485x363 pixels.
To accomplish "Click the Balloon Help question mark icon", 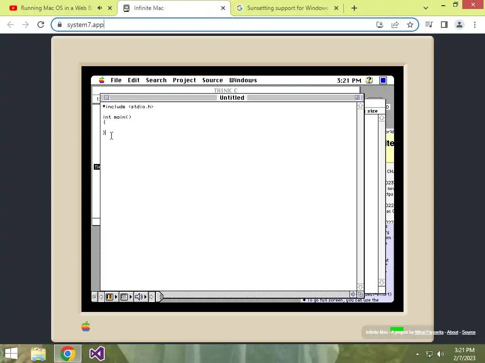I will (x=369, y=80).
